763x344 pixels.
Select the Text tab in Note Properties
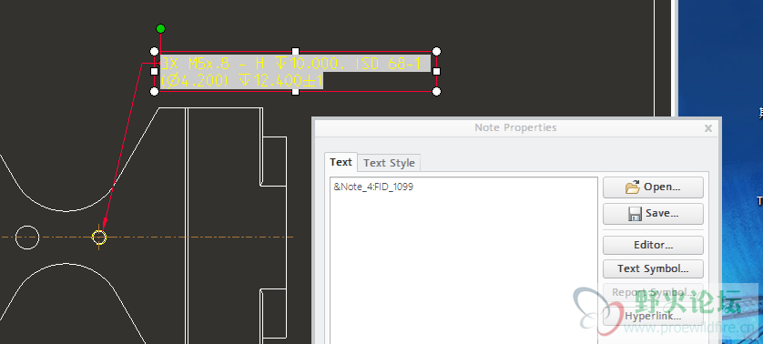point(341,162)
